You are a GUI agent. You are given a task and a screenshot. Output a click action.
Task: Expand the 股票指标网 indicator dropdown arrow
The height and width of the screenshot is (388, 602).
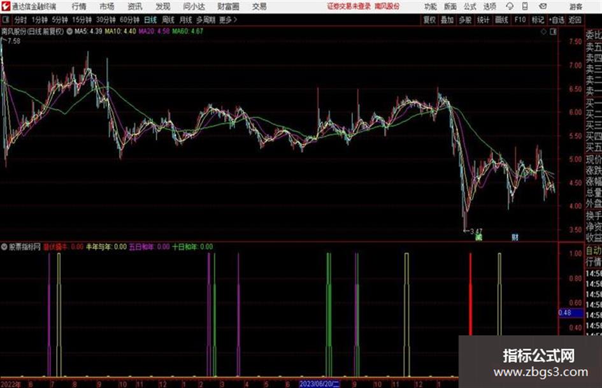coord(4,247)
